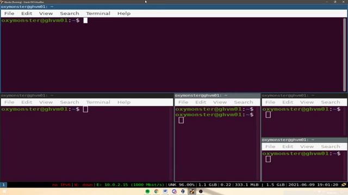Open Word from the Windows taskbar
Image resolution: width=348 pixels, height=195 pixels.
165,191
